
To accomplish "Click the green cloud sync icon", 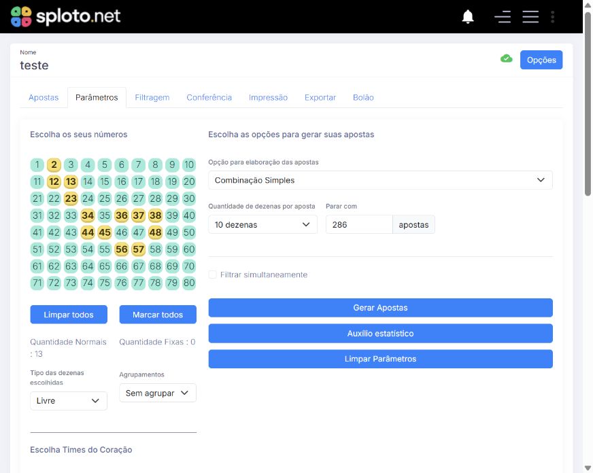I will pyautogui.click(x=507, y=58).
